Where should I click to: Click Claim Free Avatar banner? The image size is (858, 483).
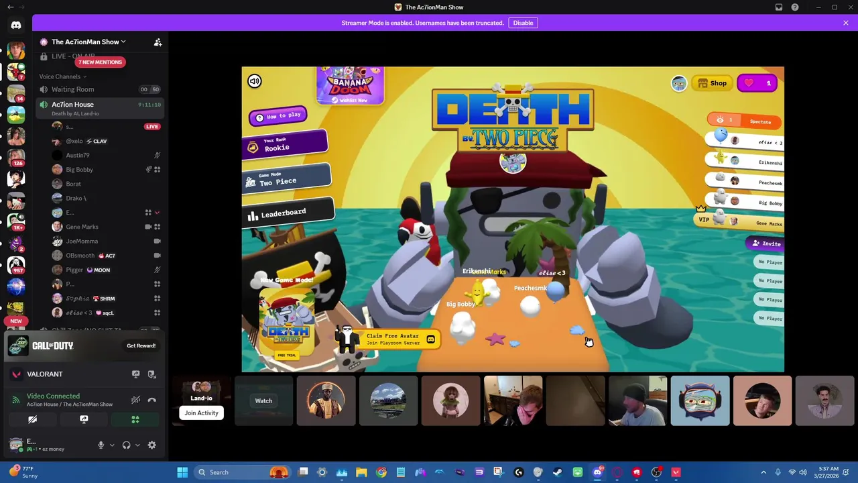click(x=387, y=339)
